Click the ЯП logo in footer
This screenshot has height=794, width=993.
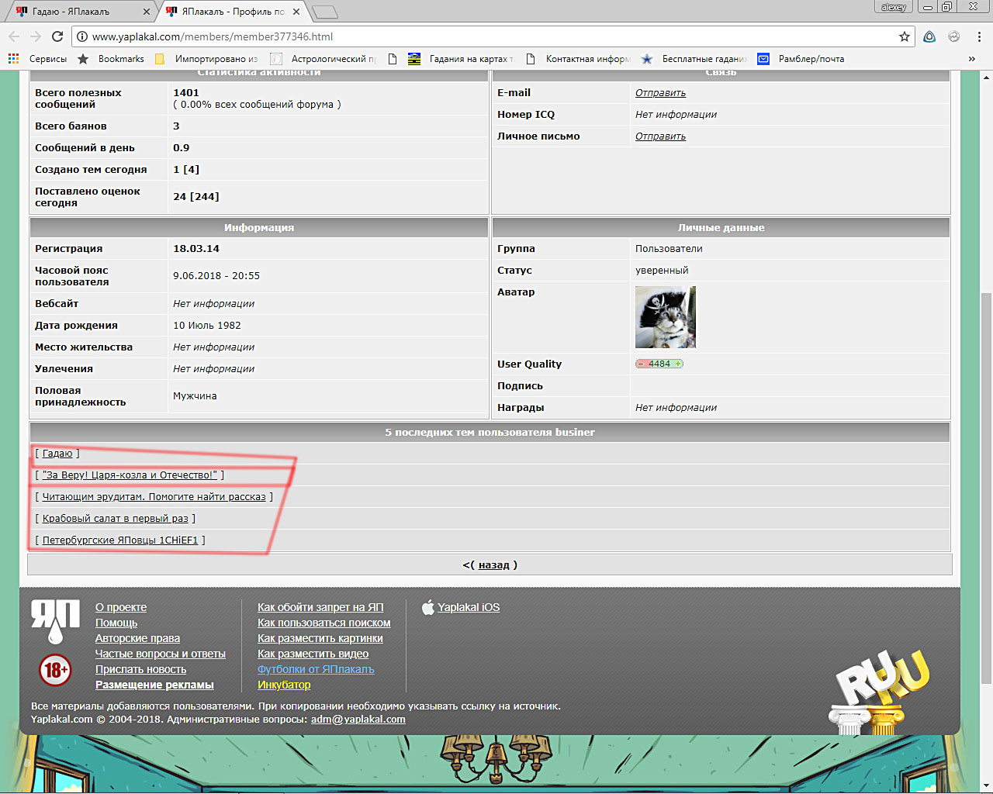point(54,620)
